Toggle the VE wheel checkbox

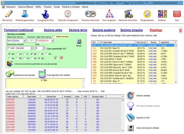point(32,58)
